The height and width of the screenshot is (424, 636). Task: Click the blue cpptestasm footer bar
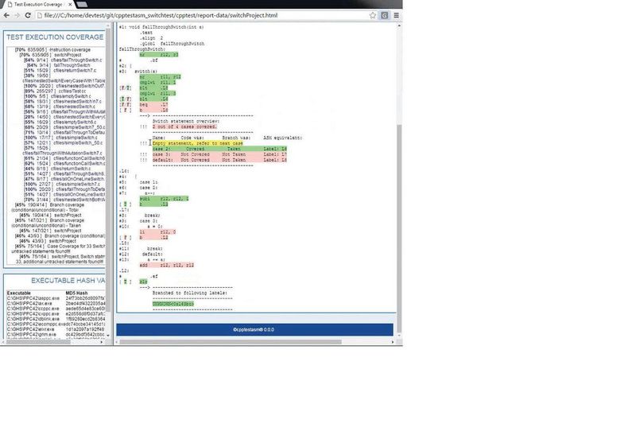click(x=254, y=329)
